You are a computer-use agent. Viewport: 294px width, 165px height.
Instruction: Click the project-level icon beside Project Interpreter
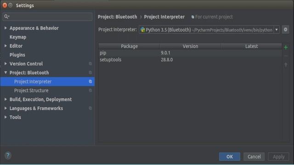coord(90,82)
